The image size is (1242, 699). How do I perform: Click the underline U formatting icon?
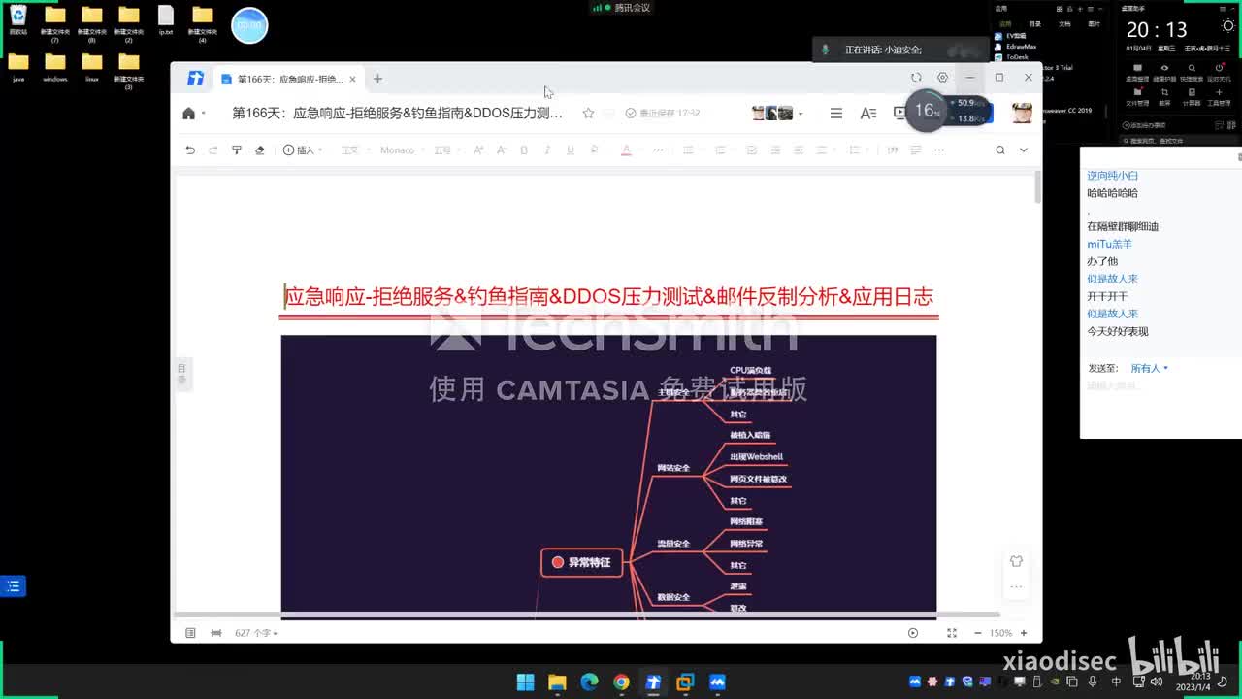point(570,150)
